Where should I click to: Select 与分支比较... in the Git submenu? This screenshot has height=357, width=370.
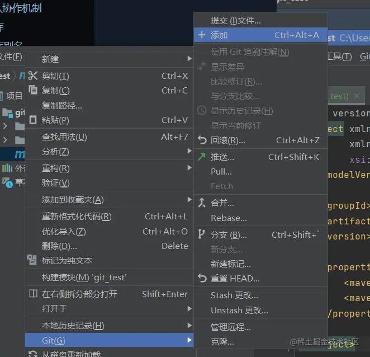point(260,96)
